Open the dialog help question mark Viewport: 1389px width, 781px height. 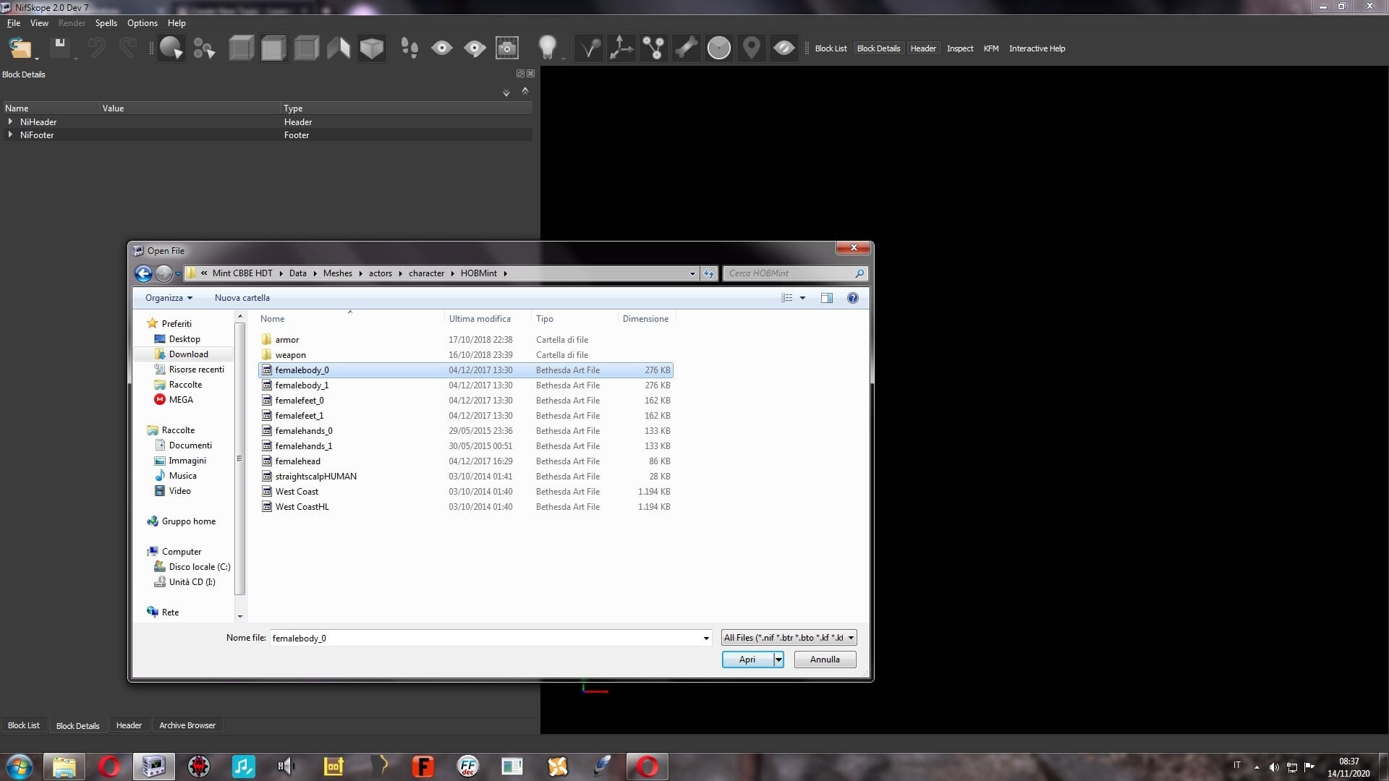coord(853,298)
